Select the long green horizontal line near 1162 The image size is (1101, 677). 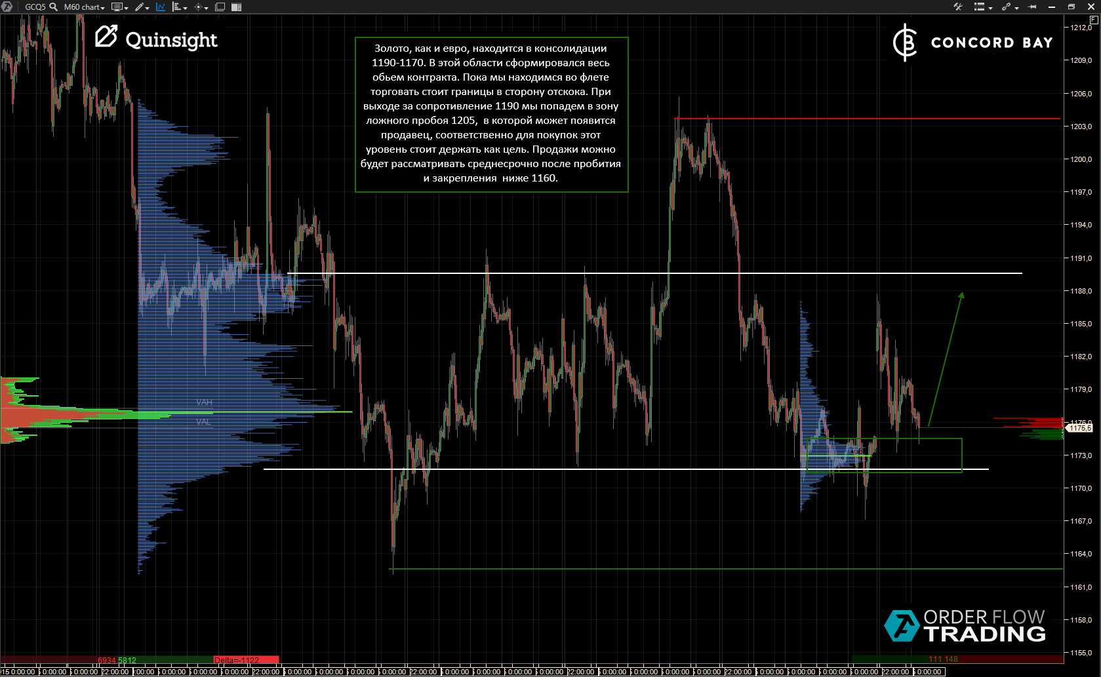[x=727, y=569]
